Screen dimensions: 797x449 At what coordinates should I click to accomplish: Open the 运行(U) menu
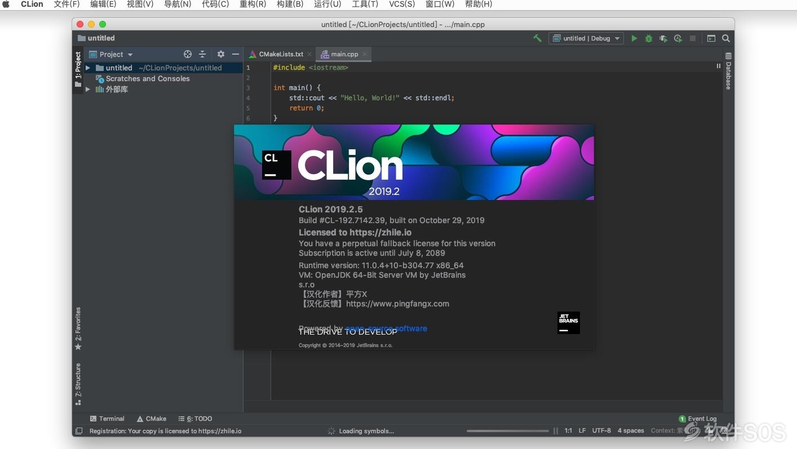(327, 4)
